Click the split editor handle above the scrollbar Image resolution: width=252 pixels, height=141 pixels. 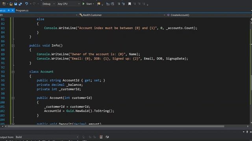tap(251, 19)
